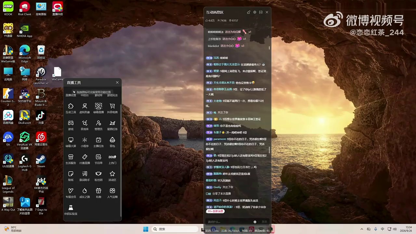Open 小程序 mini-program tool
416x234 pixels.
coord(84,142)
